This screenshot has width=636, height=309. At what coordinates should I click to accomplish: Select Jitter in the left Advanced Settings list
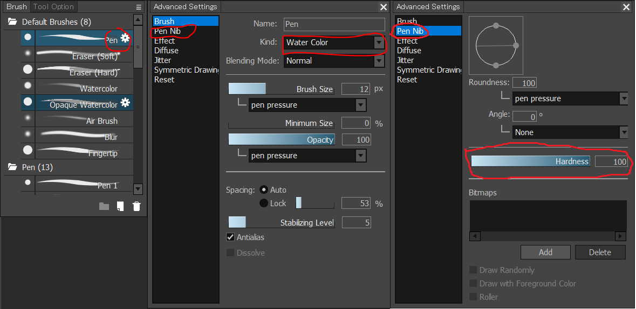[163, 60]
